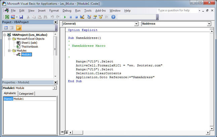Screen dimensions: 217x137
Task: Click the Module1 name value field
Action: pyautogui.click(x=35, y=99)
